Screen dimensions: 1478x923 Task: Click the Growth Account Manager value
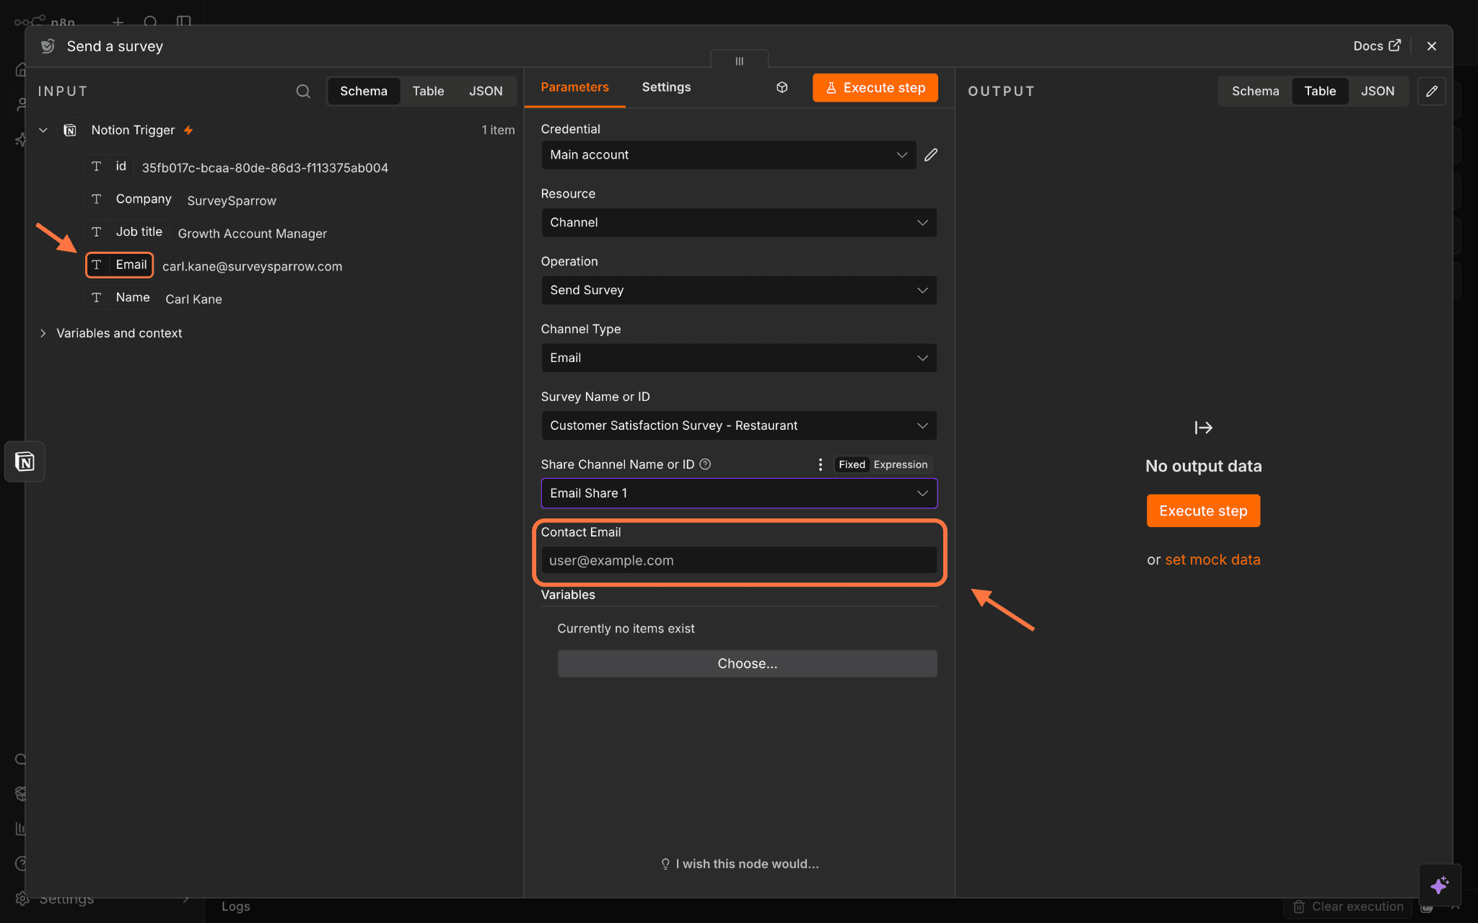click(253, 234)
